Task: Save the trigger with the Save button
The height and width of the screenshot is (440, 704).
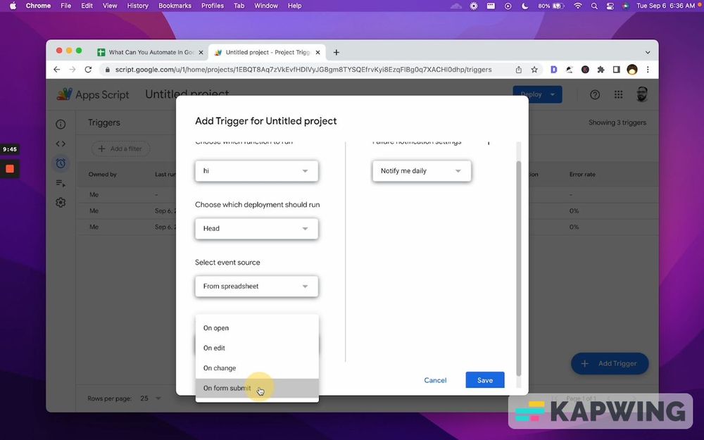Action: pyautogui.click(x=484, y=379)
